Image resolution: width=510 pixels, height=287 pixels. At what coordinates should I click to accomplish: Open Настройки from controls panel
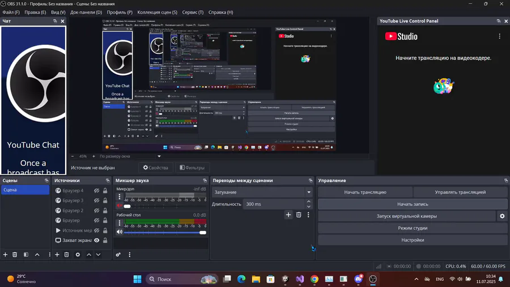coord(413,240)
